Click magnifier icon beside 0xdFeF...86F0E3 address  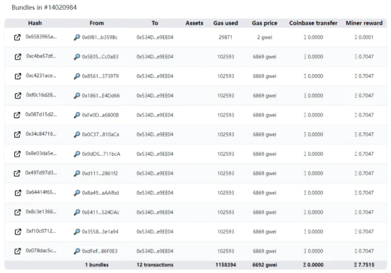(77, 251)
